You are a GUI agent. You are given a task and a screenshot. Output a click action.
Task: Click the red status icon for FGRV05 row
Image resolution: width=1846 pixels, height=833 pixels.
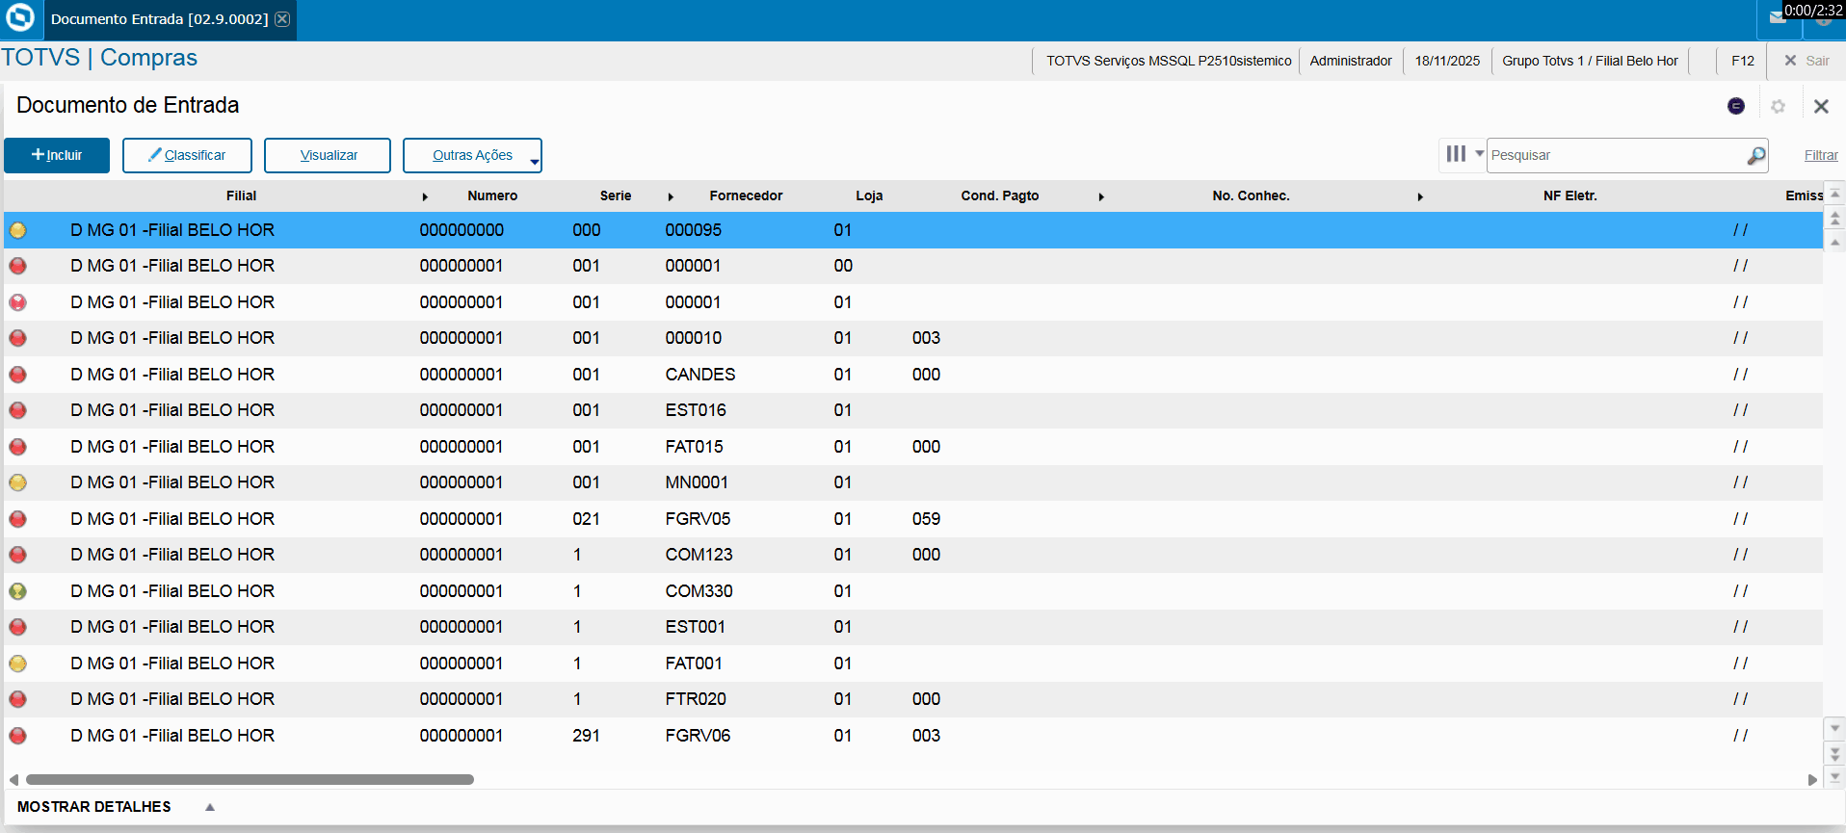[x=18, y=519]
